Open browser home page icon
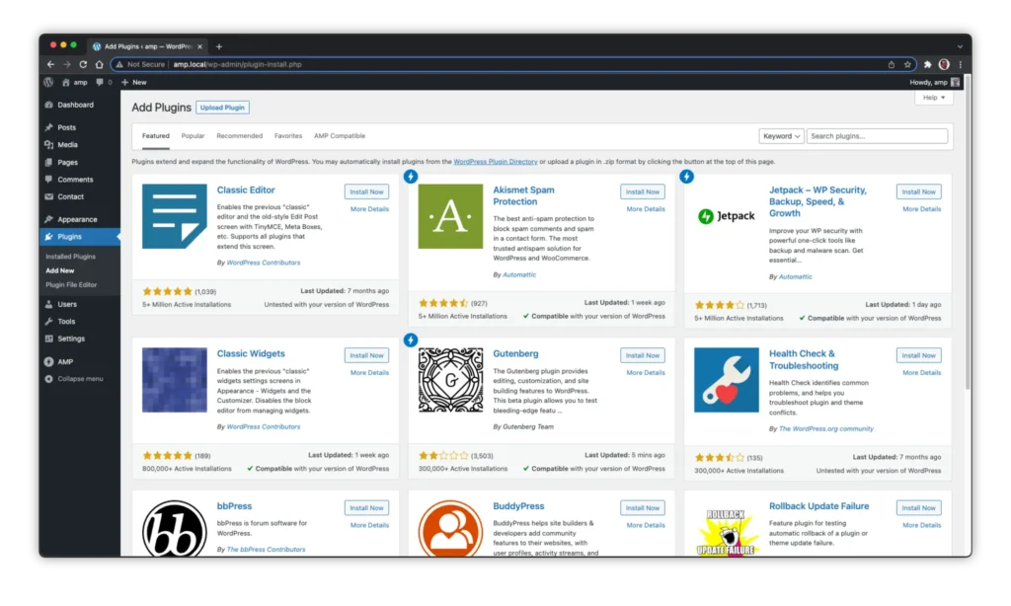Viewport: 1011px width, 606px height. click(x=100, y=64)
